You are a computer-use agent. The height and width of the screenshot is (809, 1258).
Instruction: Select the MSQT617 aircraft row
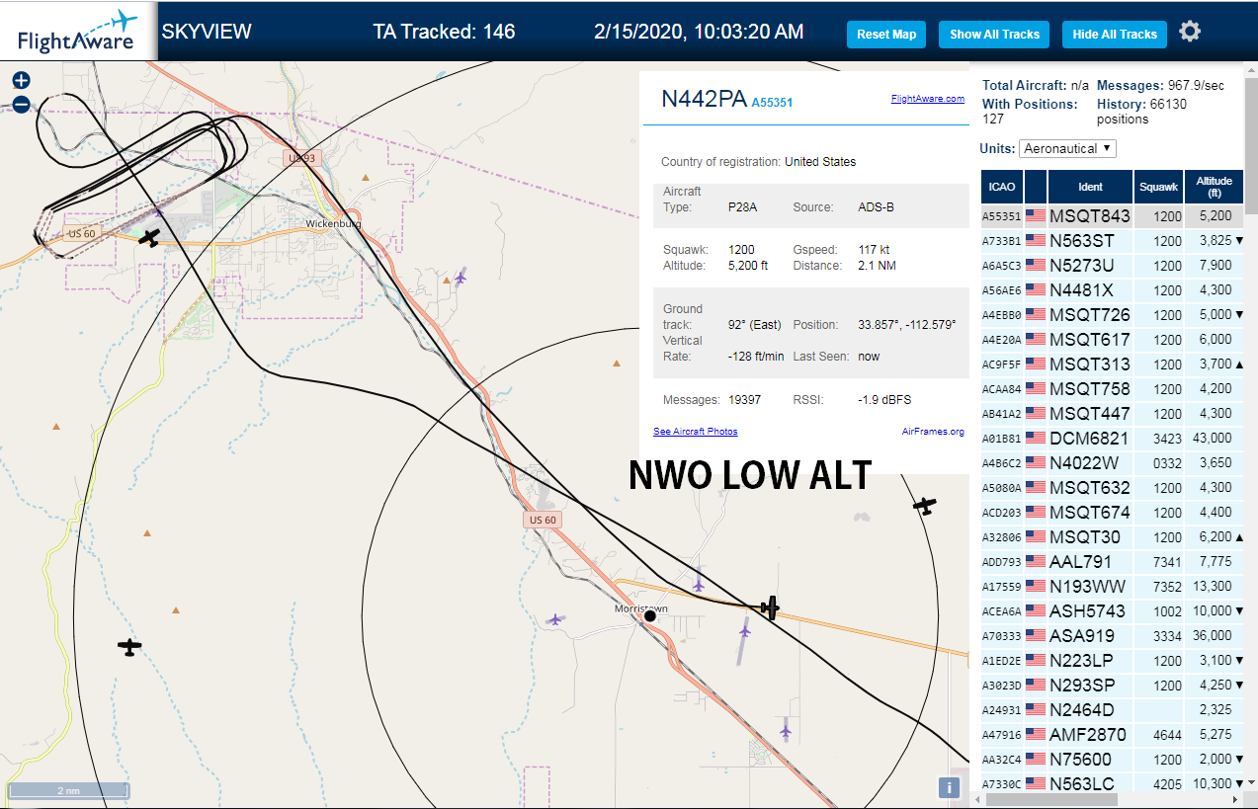(x=1112, y=340)
